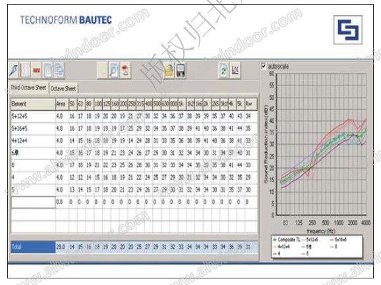Click the red stamp toolbar icon
Image resolution: width=381 pixels, height=285 pixels.
[125, 70]
